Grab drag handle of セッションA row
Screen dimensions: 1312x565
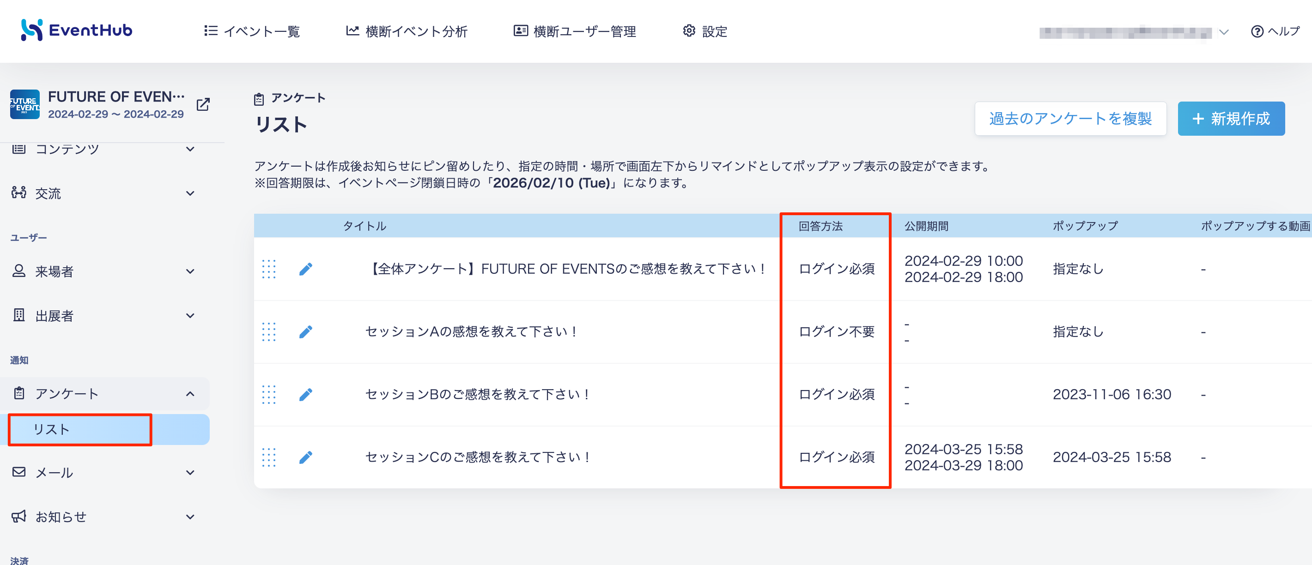coord(269,332)
